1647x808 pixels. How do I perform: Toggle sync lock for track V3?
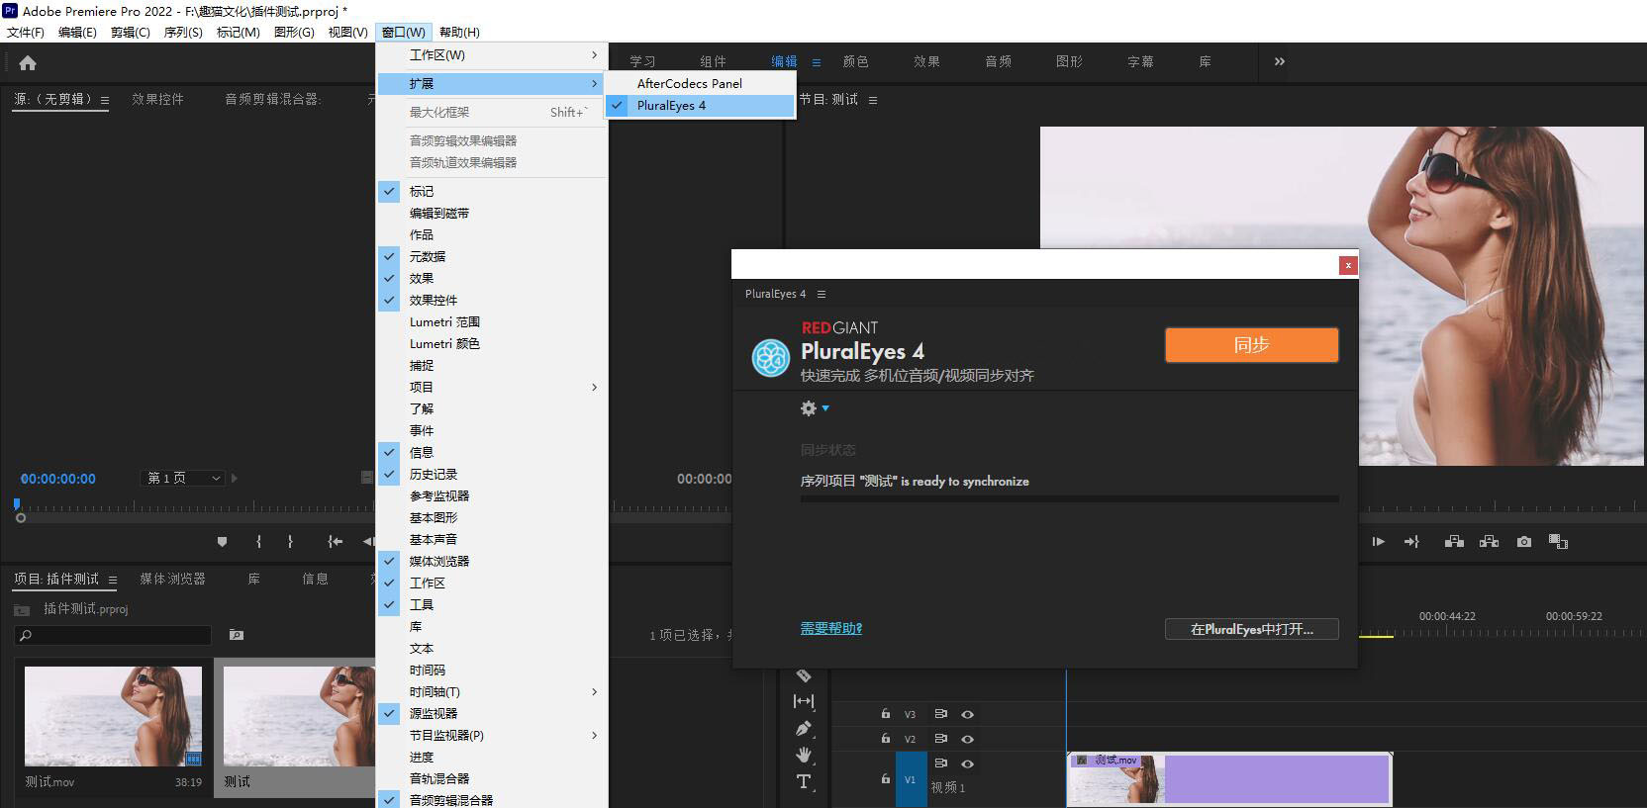point(941,714)
